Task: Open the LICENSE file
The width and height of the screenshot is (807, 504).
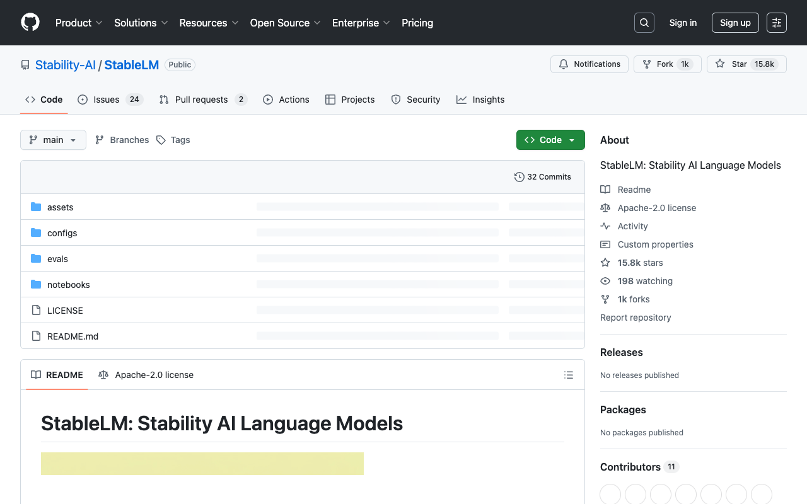Action: (65, 311)
